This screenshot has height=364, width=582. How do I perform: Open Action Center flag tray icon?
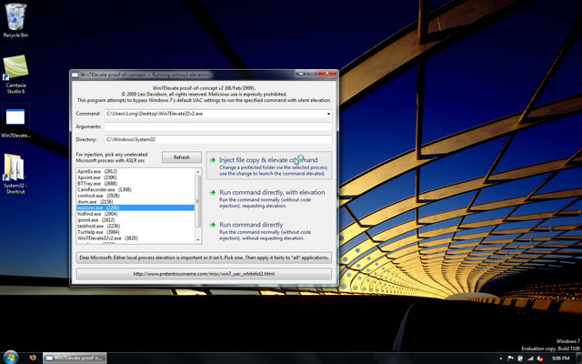tap(511, 358)
